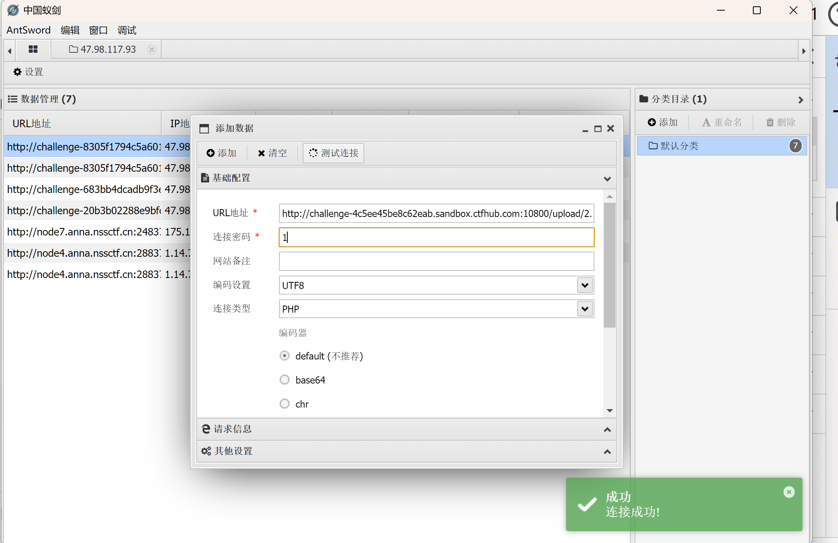This screenshot has width=838, height=543.
Task: Close the 添加数据 dialog
Action: [611, 128]
